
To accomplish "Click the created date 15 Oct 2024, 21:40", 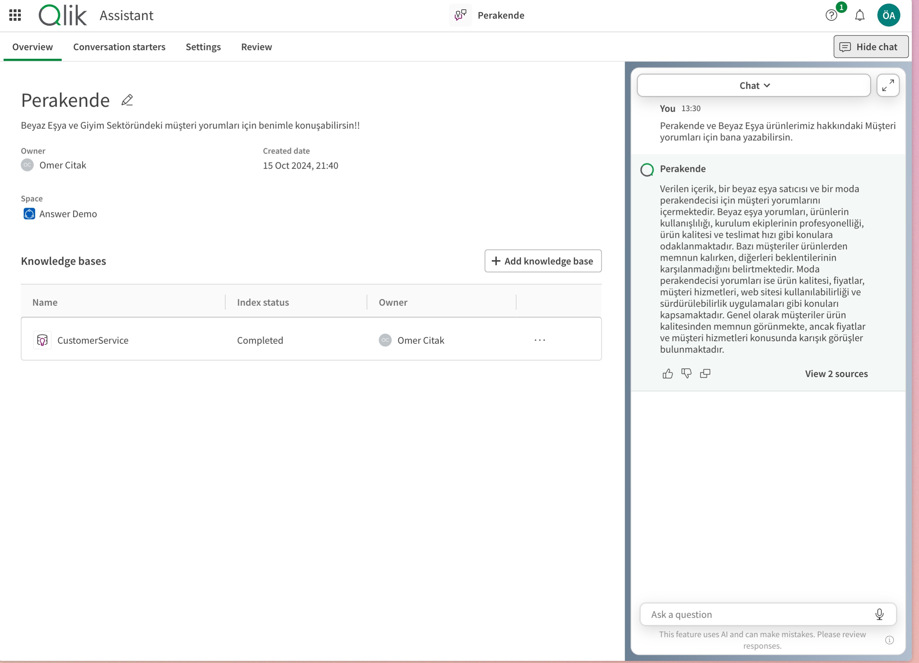I will [x=301, y=166].
